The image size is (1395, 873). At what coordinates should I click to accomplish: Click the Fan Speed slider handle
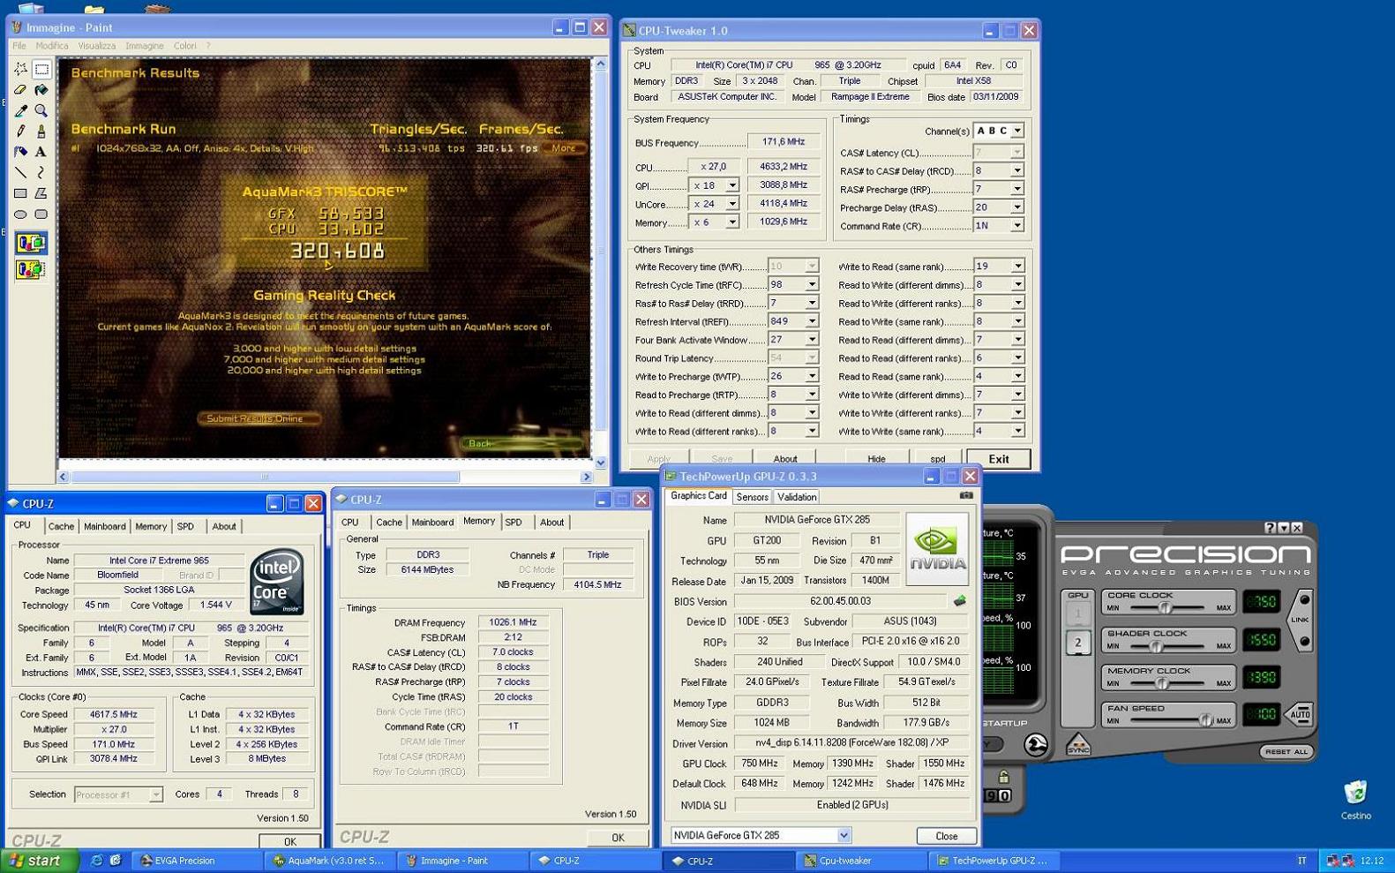click(1204, 720)
